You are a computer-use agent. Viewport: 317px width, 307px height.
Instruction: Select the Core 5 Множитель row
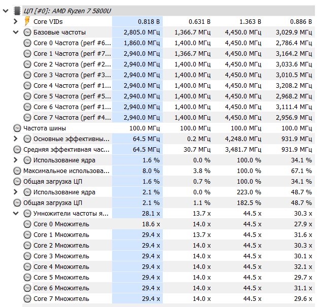(168, 277)
